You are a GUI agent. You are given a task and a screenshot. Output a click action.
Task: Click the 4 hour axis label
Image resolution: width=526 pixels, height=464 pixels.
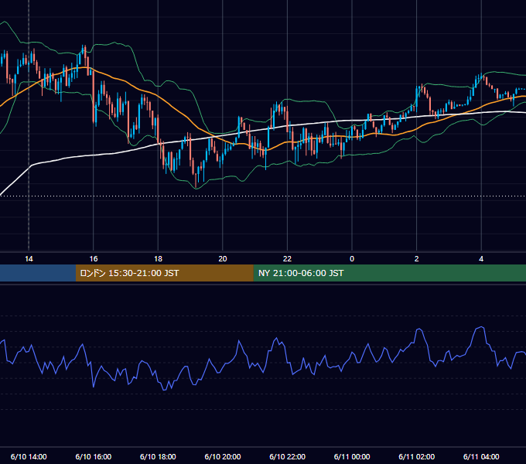click(x=481, y=259)
